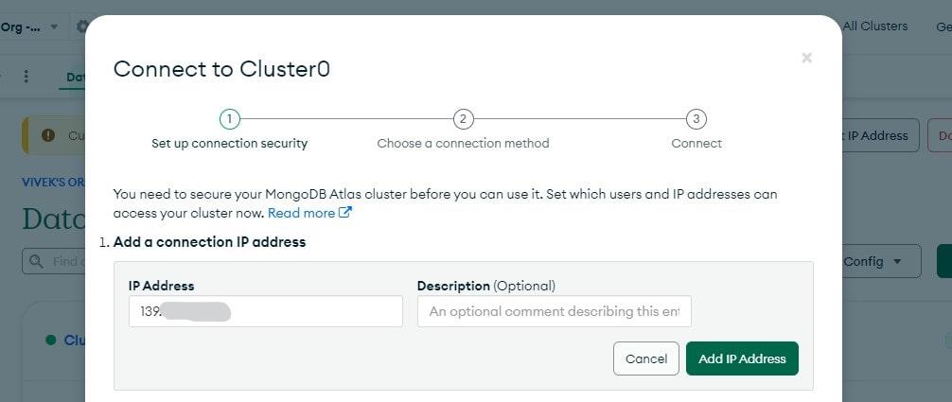Click the Connect step label

tap(696, 144)
